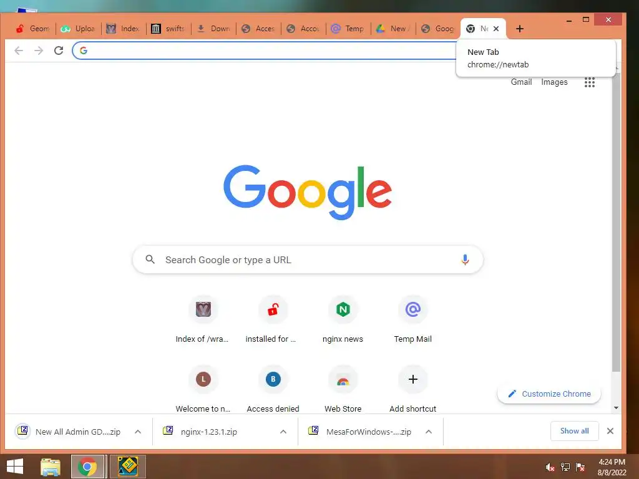This screenshot has width=639, height=479.
Task: Click the Google icon in address bar
Action: (84, 51)
